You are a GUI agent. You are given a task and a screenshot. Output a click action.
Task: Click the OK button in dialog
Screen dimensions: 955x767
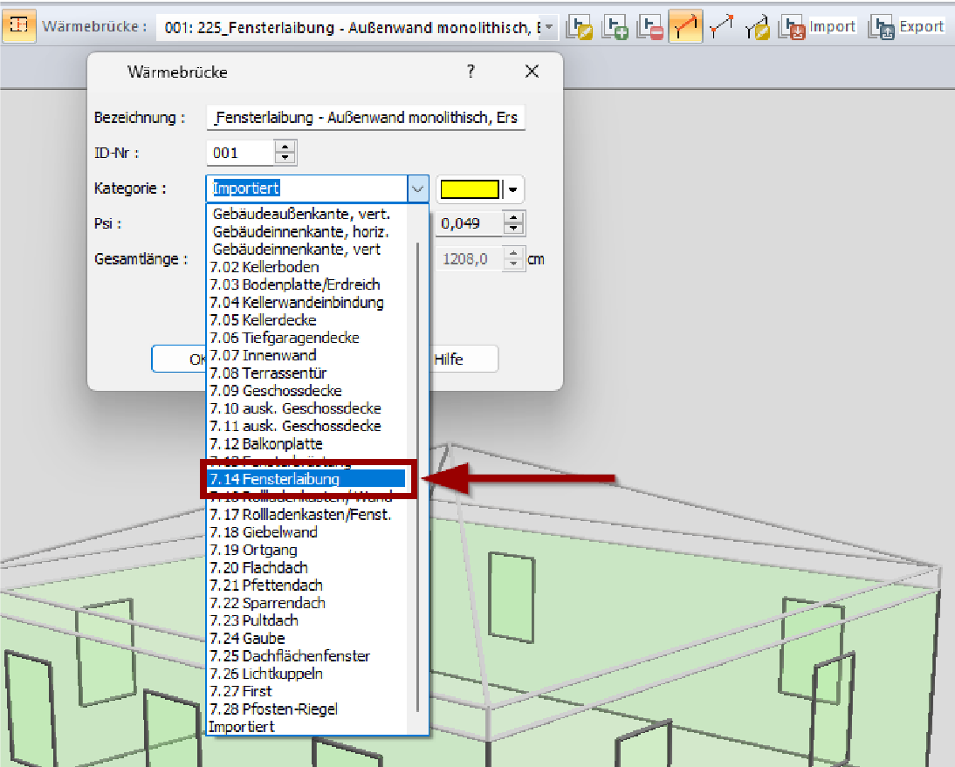(x=179, y=359)
